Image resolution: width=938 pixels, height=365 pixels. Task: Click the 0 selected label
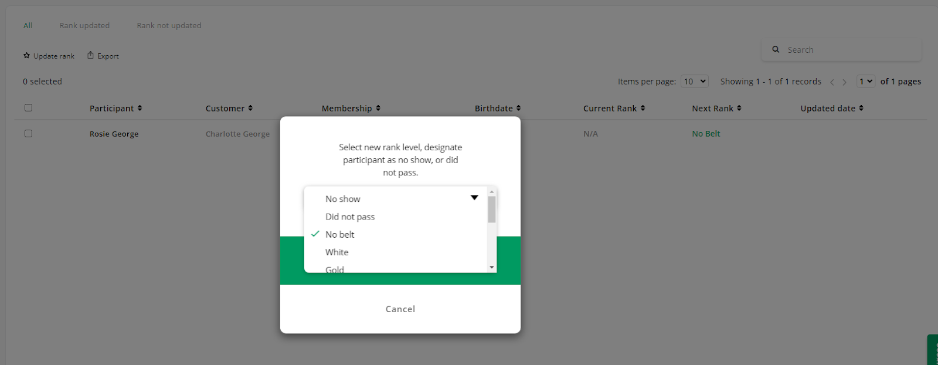click(x=42, y=82)
